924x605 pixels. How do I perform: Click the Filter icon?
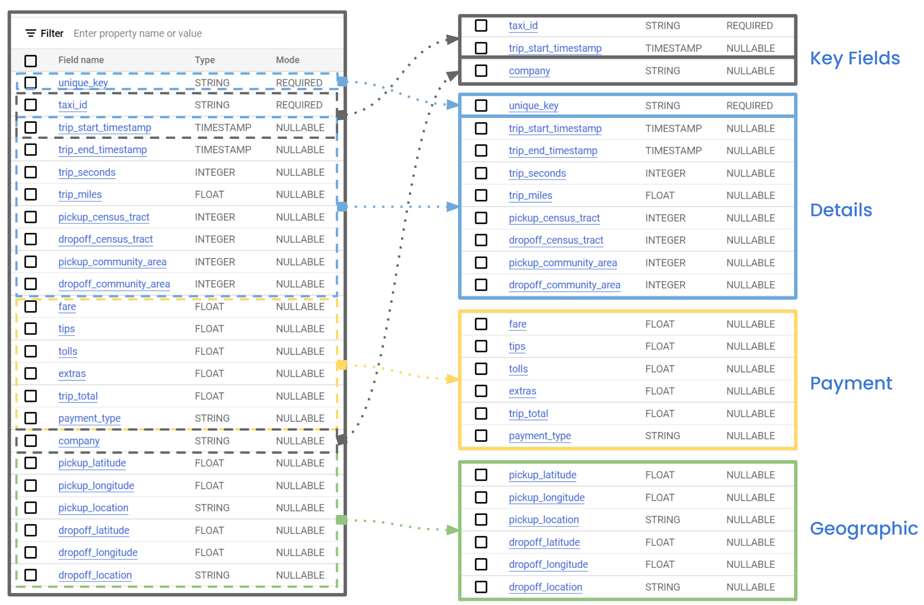tap(31, 33)
